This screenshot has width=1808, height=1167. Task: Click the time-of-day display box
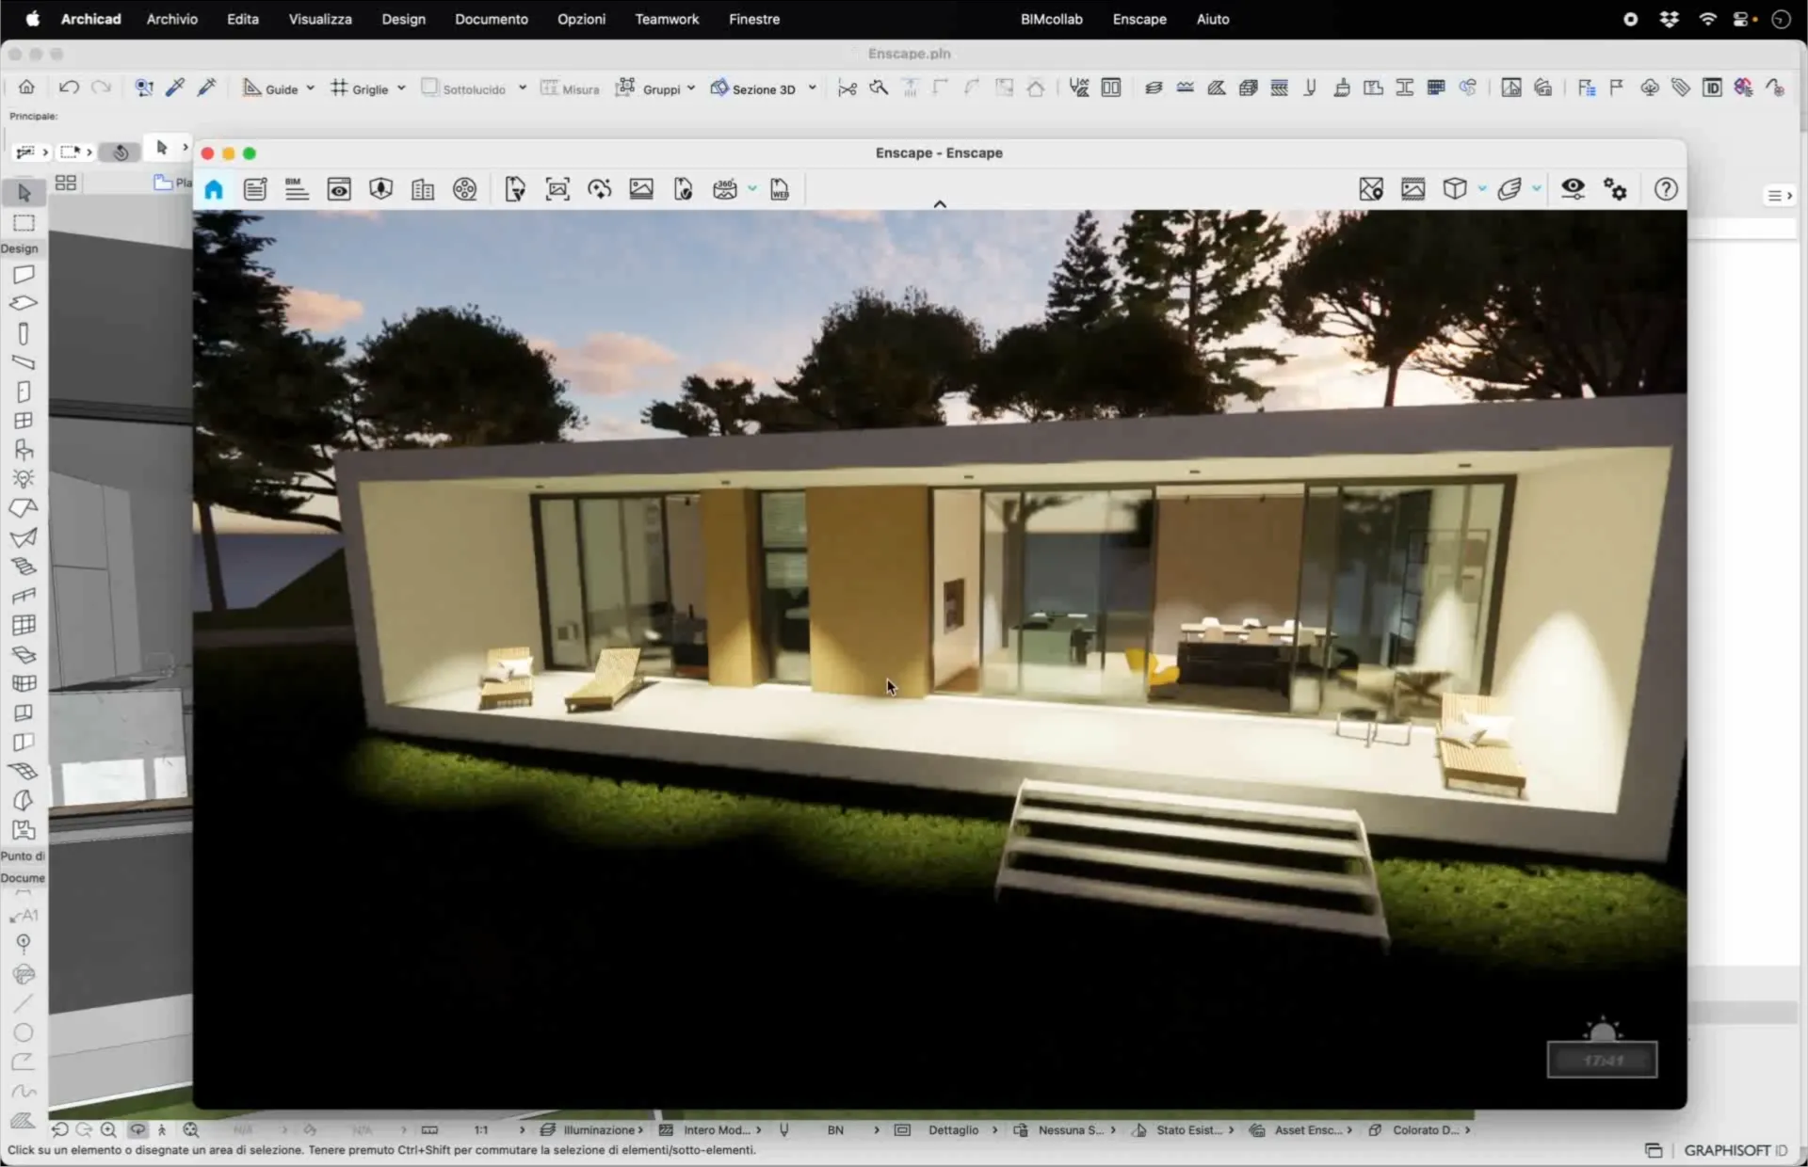tap(1602, 1061)
